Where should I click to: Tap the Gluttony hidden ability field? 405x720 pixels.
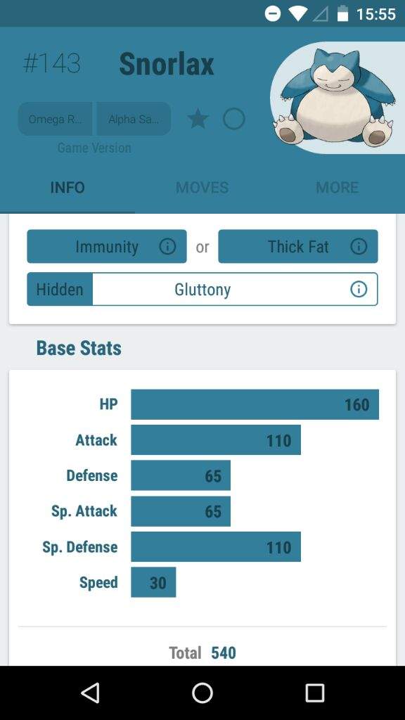202,289
